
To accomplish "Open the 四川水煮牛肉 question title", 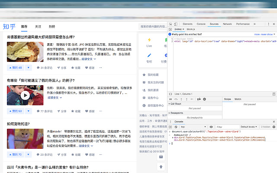I will pyautogui.click(x=48, y=167).
